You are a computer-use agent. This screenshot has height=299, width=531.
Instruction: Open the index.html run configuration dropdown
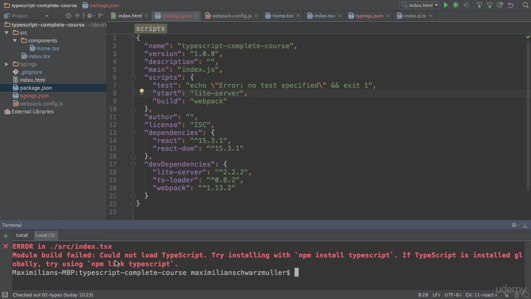click(419, 5)
